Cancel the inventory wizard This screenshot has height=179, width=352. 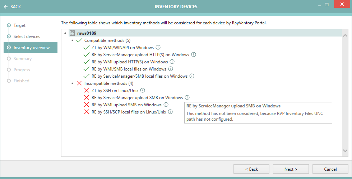(330, 169)
